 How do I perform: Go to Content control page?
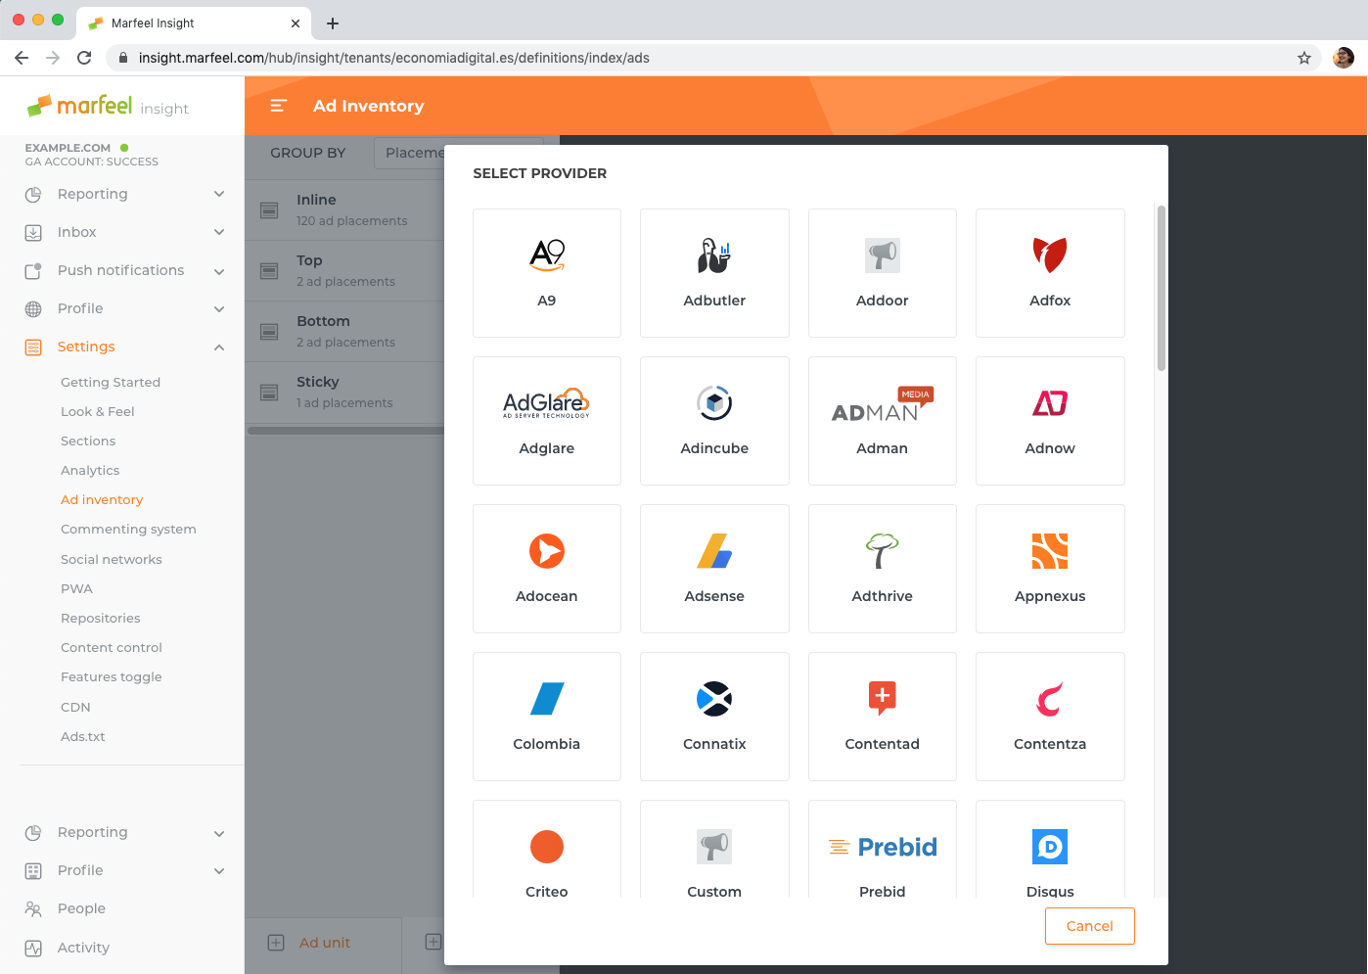[x=112, y=647]
